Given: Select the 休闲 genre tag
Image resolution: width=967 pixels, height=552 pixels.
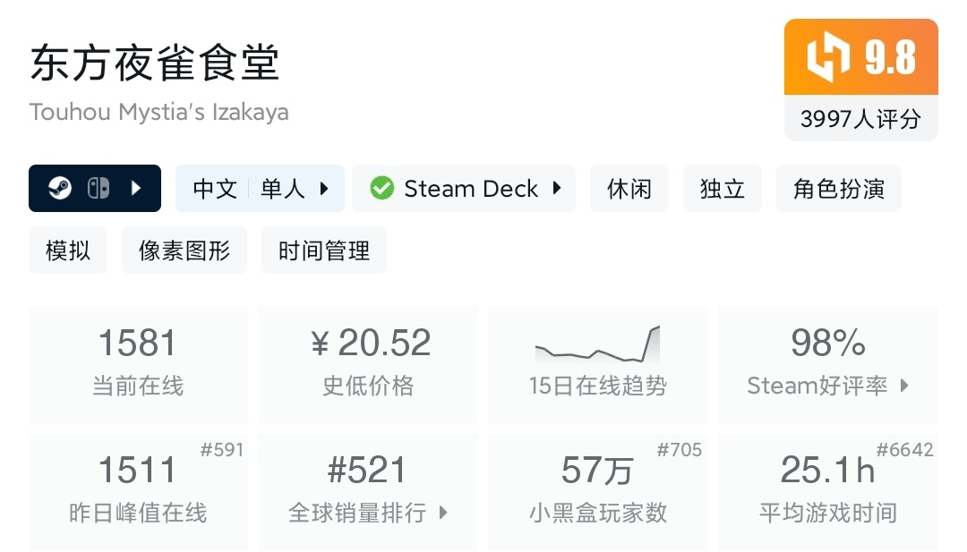Looking at the screenshot, I should coord(629,189).
